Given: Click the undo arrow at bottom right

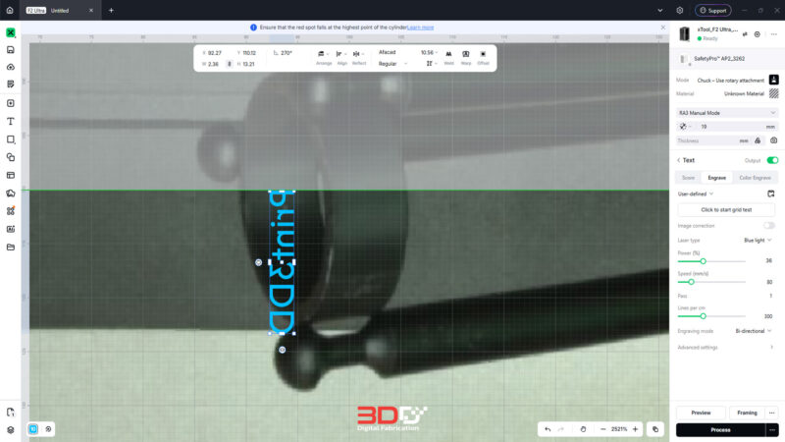Looking at the screenshot, I should [x=548, y=429].
